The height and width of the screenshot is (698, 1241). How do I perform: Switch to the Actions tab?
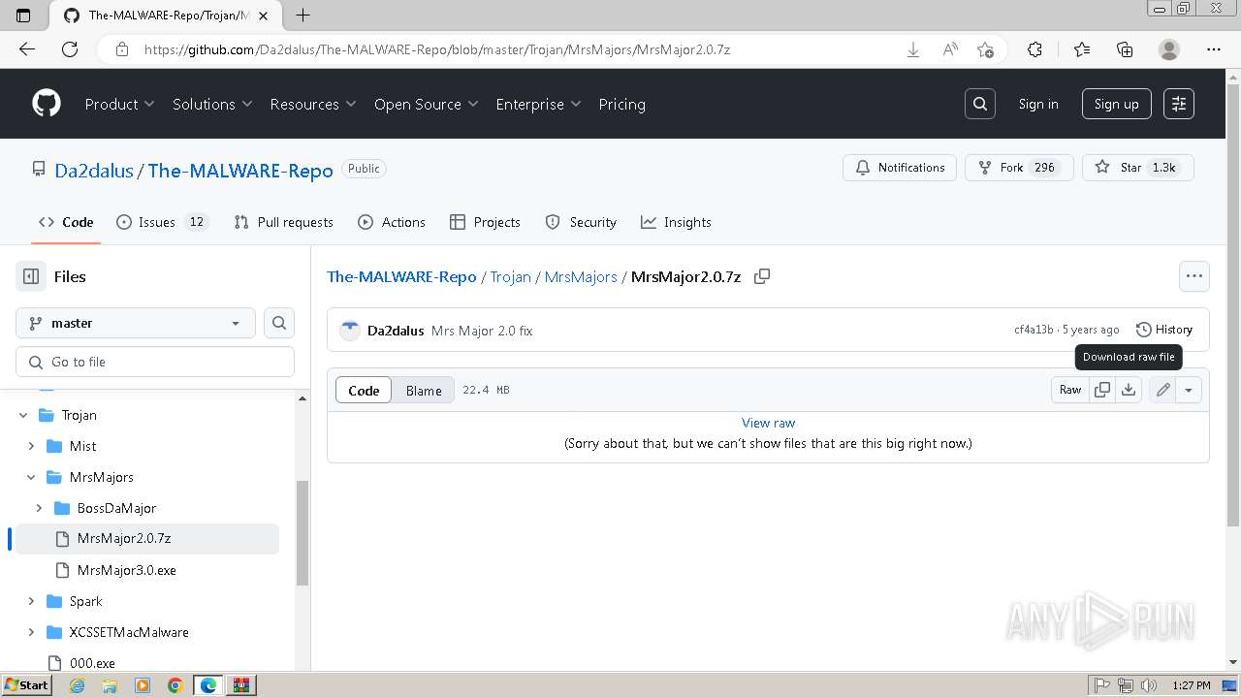coord(392,222)
